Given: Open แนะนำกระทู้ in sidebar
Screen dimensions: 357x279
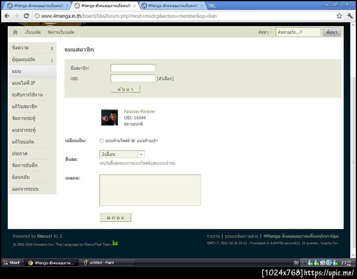Looking at the screenshot, I should point(32,130).
